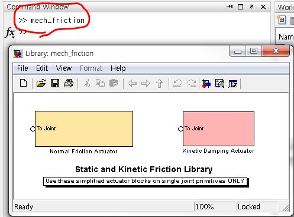This screenshot has width=294, height=217.
Task: Close the Library mech_friction window
Action: [276, 51]
